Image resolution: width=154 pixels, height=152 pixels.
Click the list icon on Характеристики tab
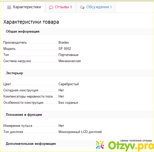point(9,7)
